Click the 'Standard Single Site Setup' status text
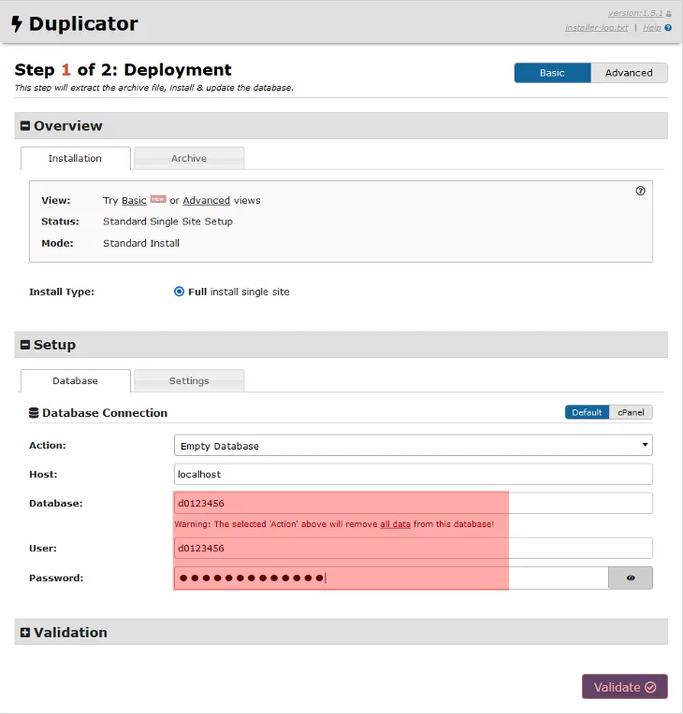This screenshot has width=683, height=714. pyautogui.click(x=167, y=221)
